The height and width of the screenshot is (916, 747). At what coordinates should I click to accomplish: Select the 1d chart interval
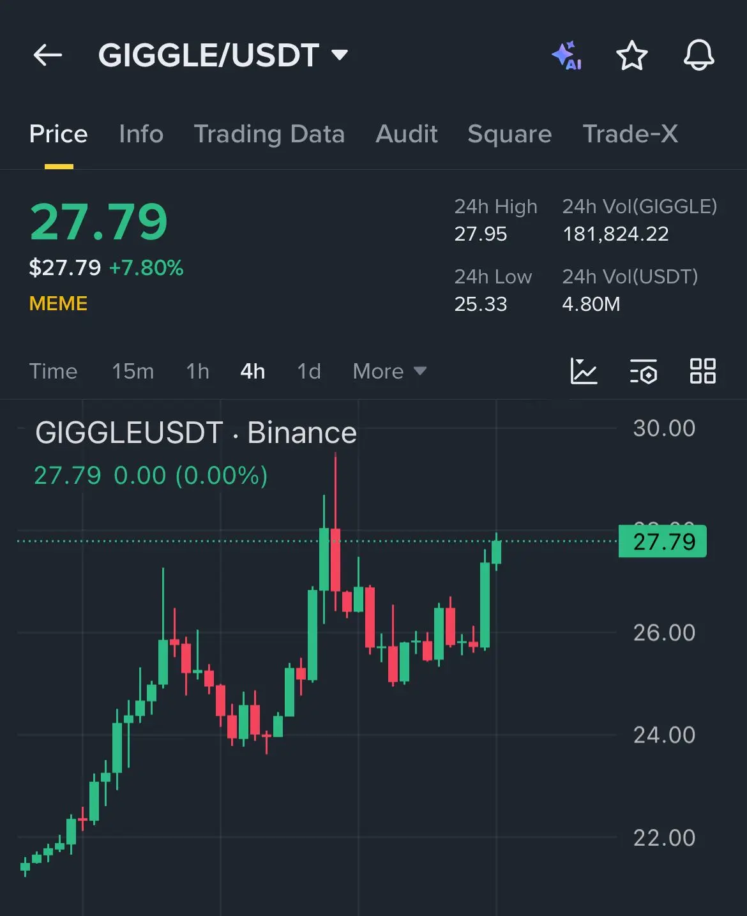[309, 372]
